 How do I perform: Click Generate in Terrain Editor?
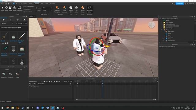pyautogui.click(x=4, y=75)
